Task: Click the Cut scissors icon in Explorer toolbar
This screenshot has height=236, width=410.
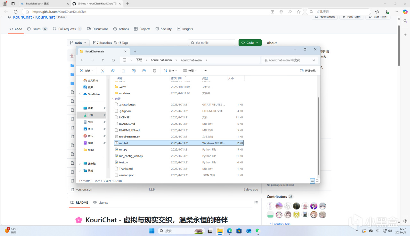Action: click(x=102, y=71)
